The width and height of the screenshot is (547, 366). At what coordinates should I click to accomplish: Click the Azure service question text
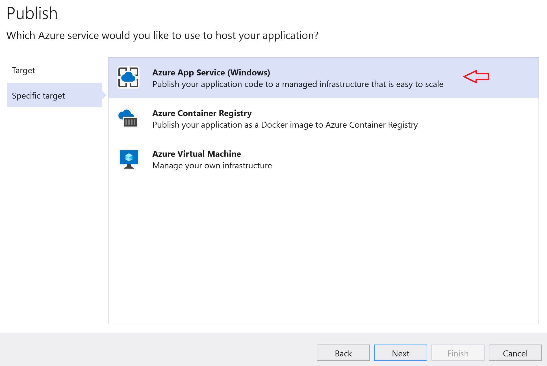[162, 36]
